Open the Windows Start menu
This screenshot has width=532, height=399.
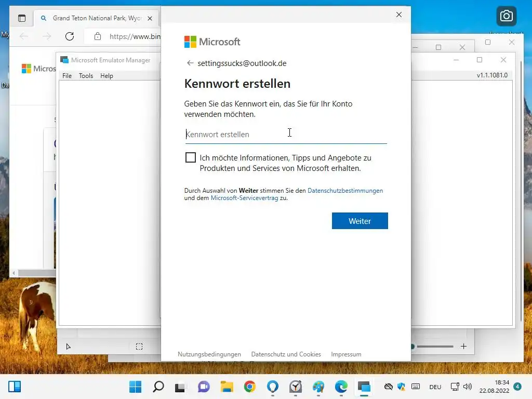(136, 387)
